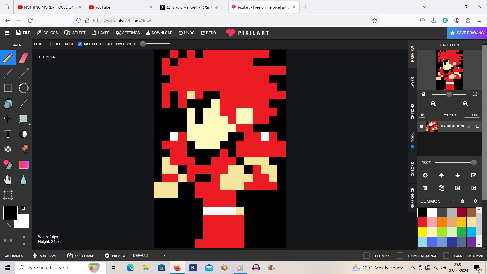Add a new layer with plus icon
This screenshot has width=487, height=274.
click(x=425, y=175)
